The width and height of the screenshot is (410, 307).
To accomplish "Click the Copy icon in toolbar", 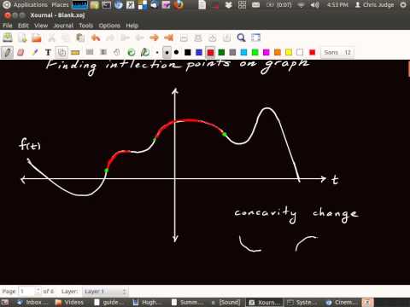I will pyautogui.click(x=66, y=38).
